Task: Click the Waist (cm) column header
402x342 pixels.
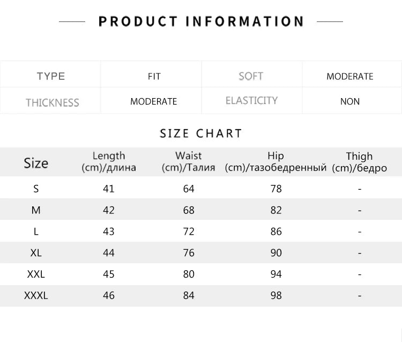Action: [x=189, y=161]
